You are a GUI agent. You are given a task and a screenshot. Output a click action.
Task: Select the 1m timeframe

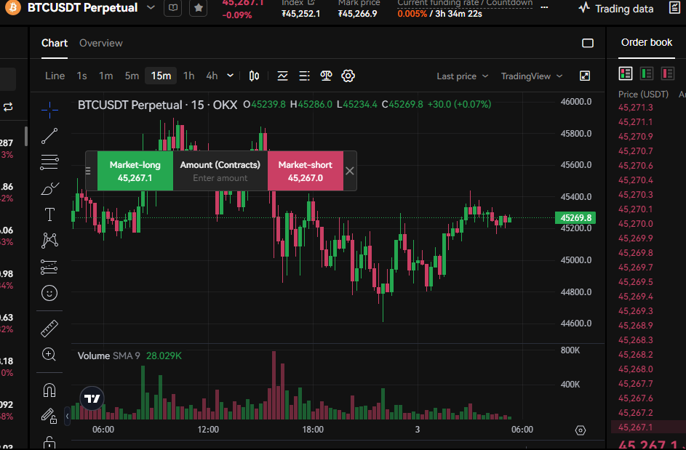point(106,76)
